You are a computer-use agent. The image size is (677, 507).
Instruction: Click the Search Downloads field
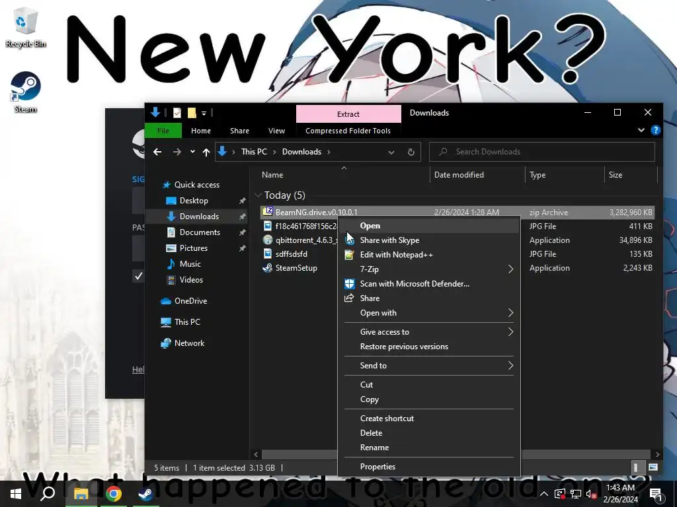point(542,152)
